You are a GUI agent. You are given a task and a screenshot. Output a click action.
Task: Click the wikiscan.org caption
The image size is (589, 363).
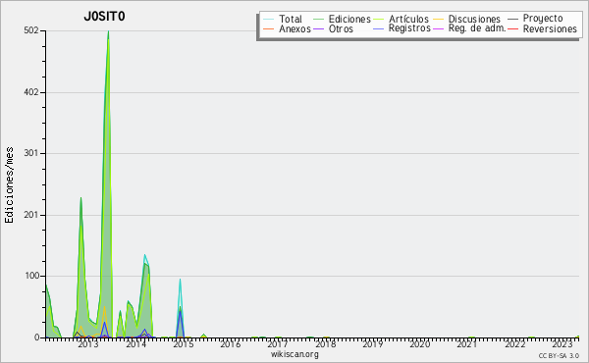point(294,354)
